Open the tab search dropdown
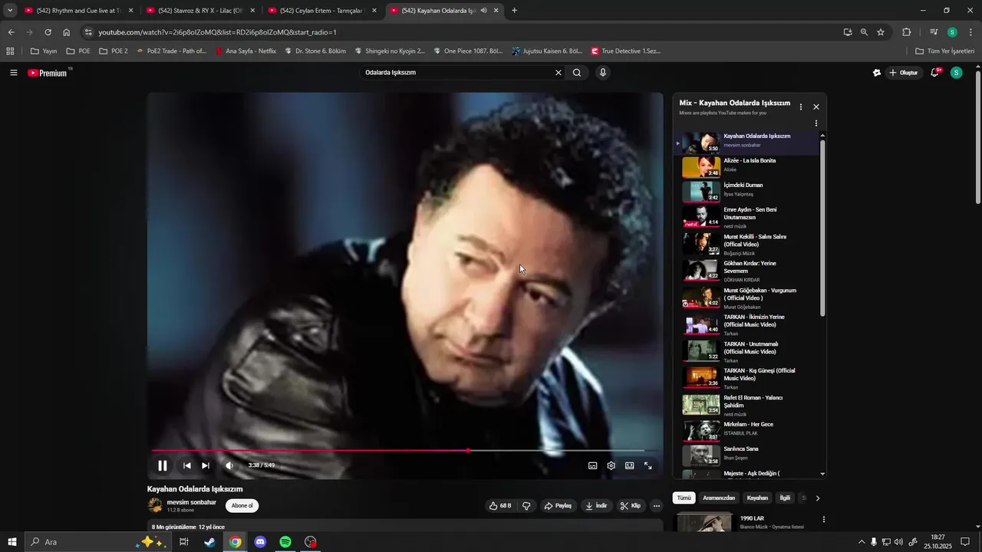The image size is (982, 552). (x=10, y=11)
